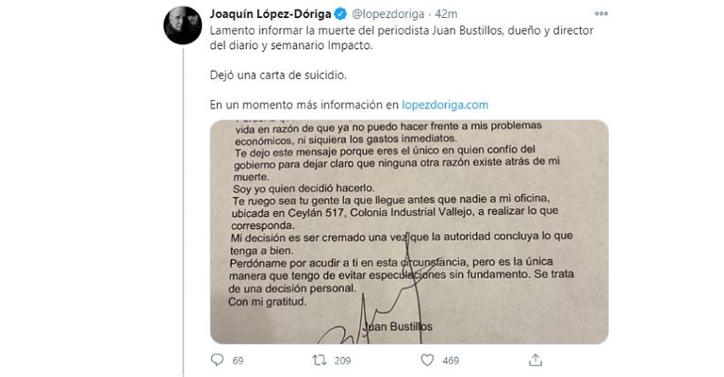Click the reply count 69

[x=238, y=360]
